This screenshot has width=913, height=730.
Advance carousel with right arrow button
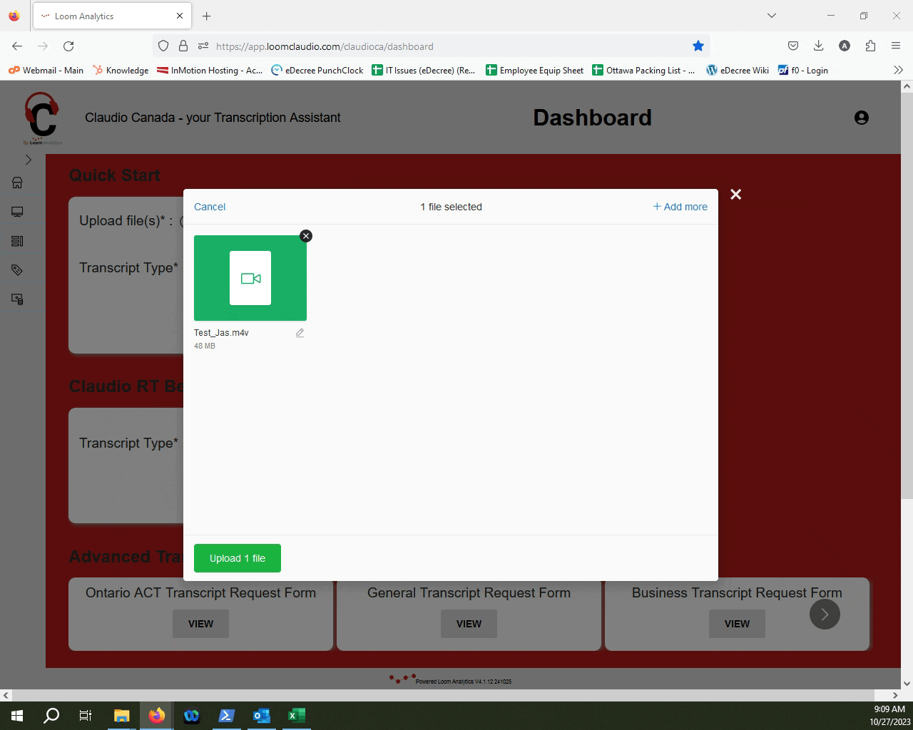coord(825,614)
